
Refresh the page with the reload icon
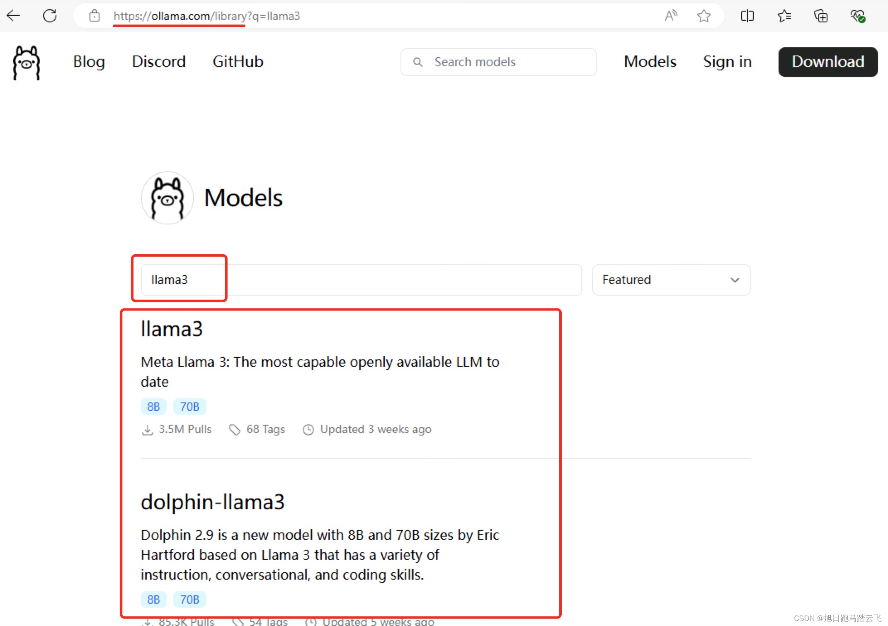click(x=50, y=16)
